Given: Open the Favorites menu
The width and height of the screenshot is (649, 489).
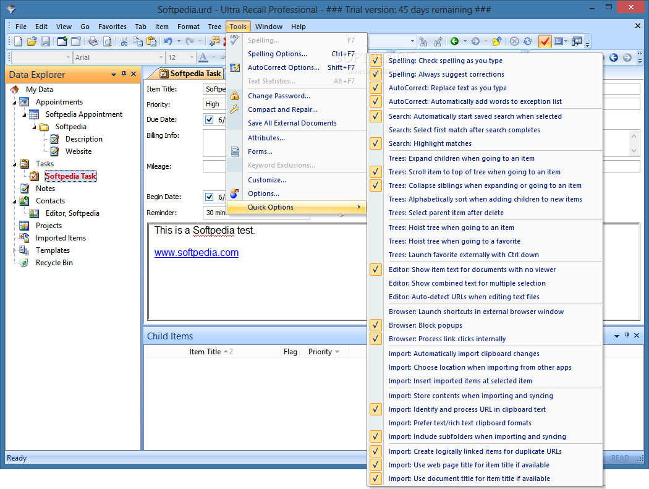Looking at the screenshot, I should [x=112, y=27].
